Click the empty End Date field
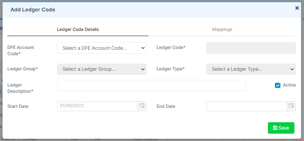The image size is (304, 141). tap(247, 106)
